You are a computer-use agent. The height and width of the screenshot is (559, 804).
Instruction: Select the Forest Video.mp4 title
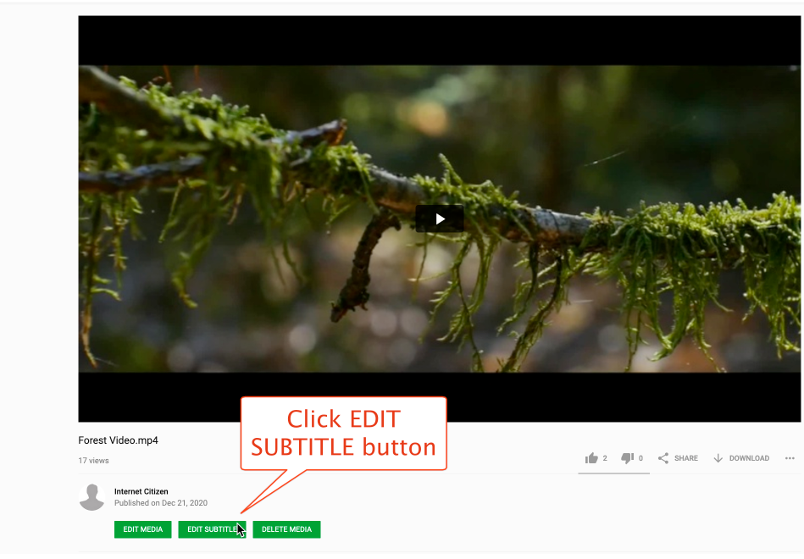click(118, 440)
